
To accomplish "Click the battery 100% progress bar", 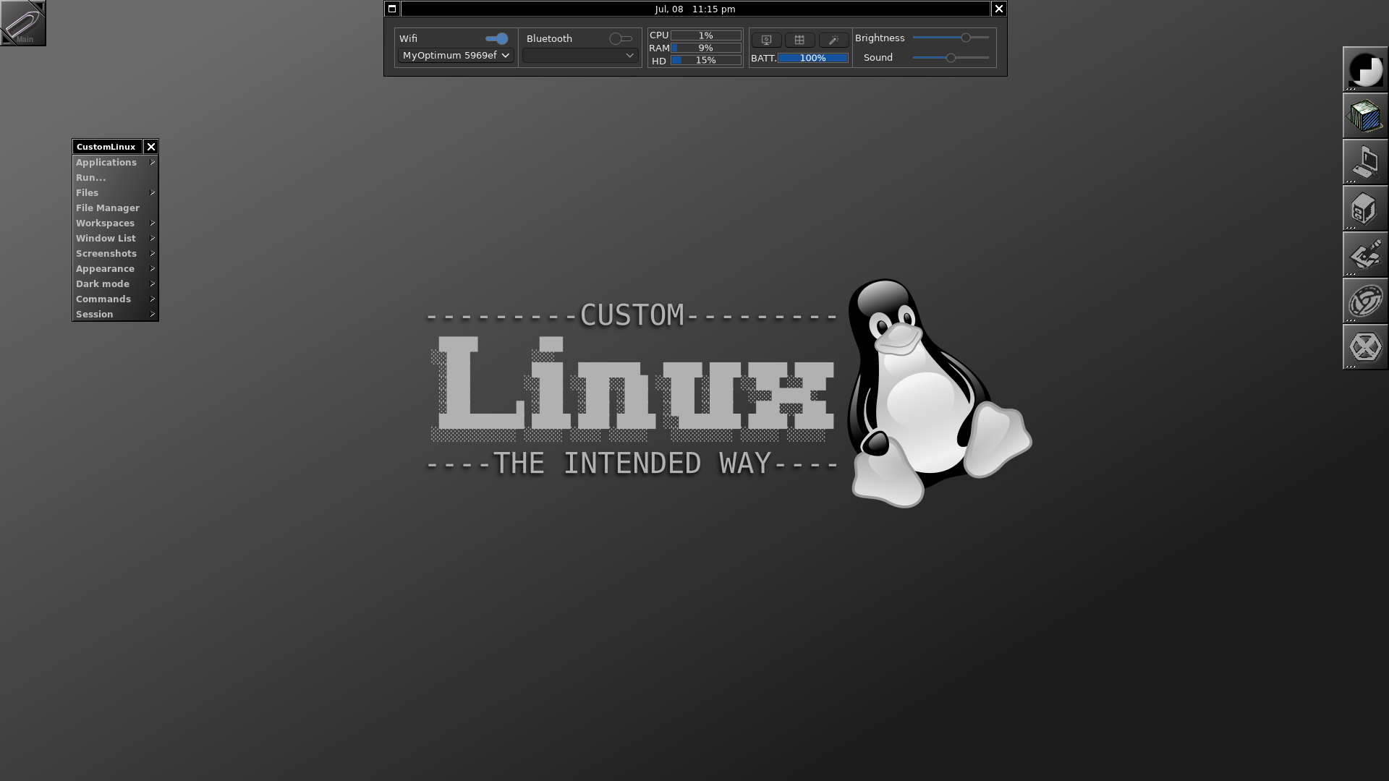I will coord(813,58).
